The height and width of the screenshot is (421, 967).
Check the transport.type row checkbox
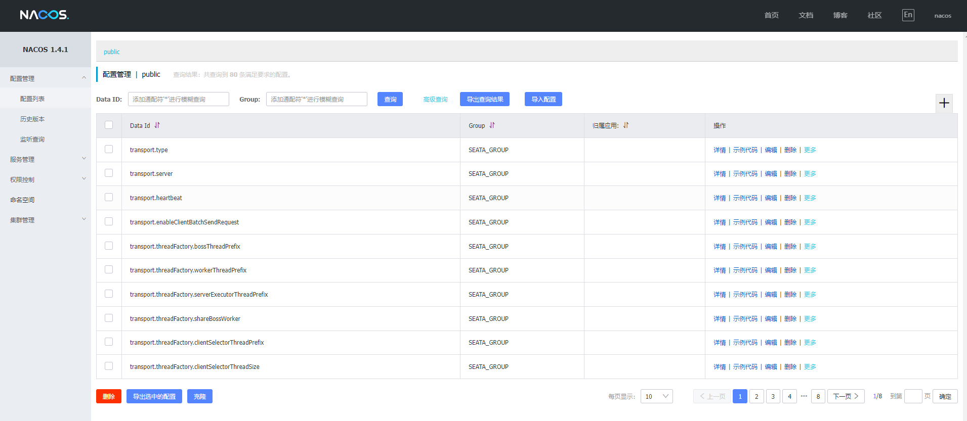[109, 149]
